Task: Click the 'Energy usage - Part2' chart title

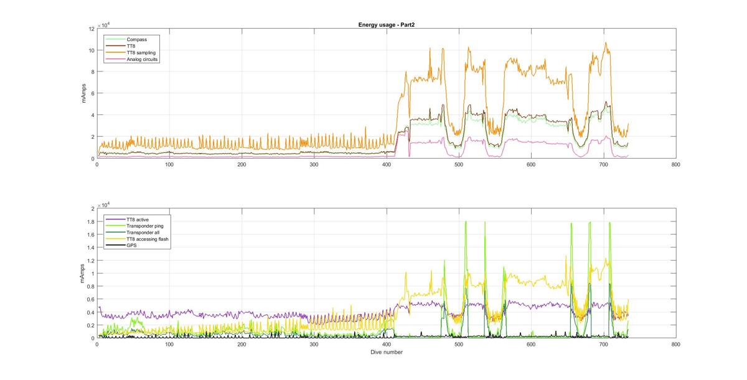Action: [x=386, y=24]
